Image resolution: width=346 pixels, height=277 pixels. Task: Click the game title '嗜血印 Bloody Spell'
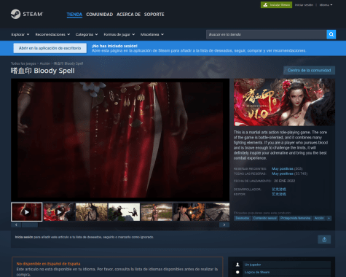click(x=43, y=71)
